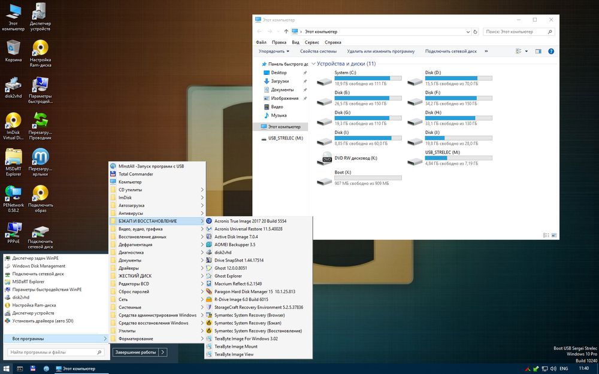This screenshot has height=374, width=599.
Task: Collapse the Устройства и диски group
Action: tap(313, 63)
